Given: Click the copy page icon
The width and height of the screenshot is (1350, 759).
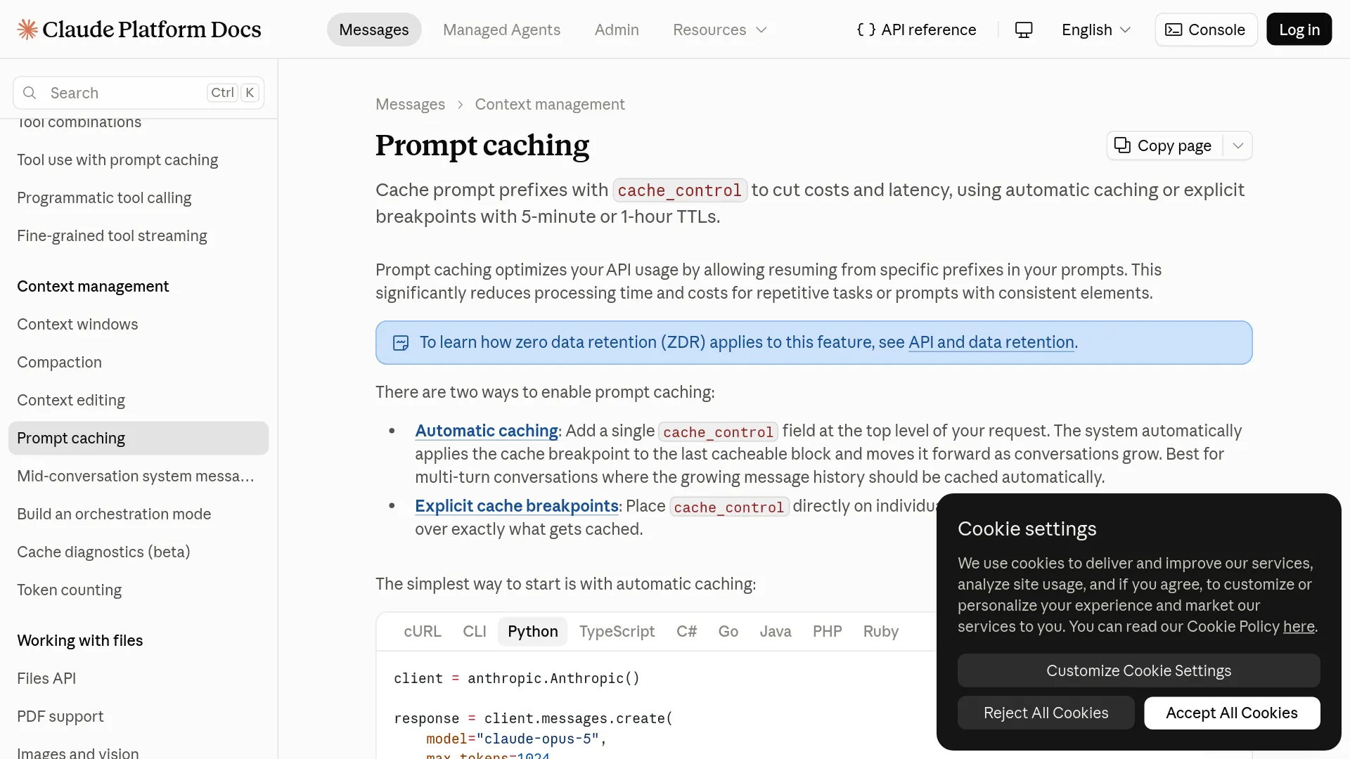Looking at the screenshot, I should 1122,145.
